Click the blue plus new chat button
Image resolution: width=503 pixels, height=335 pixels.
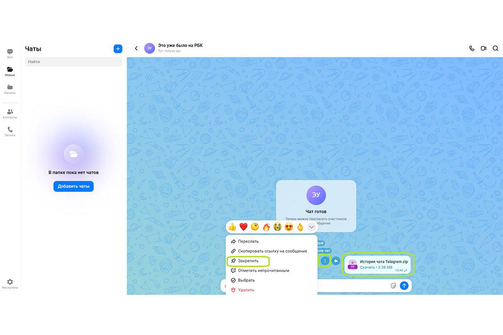click(118, 49)
